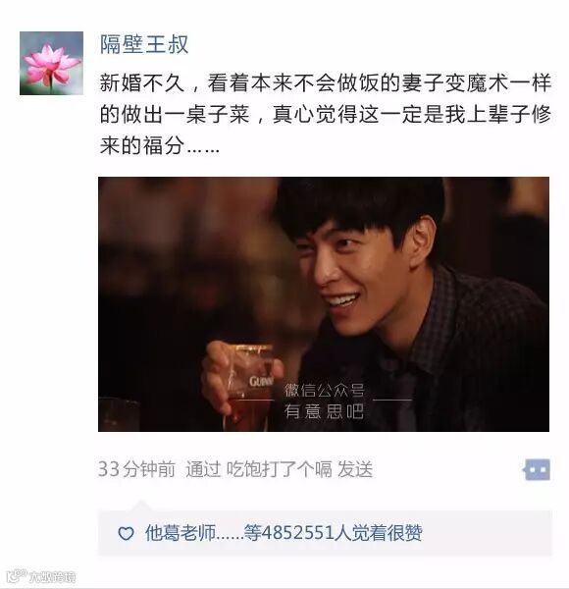
Task: Open the username 隔壁王叔
Action: pyautogui.click(x=144, y=44)
